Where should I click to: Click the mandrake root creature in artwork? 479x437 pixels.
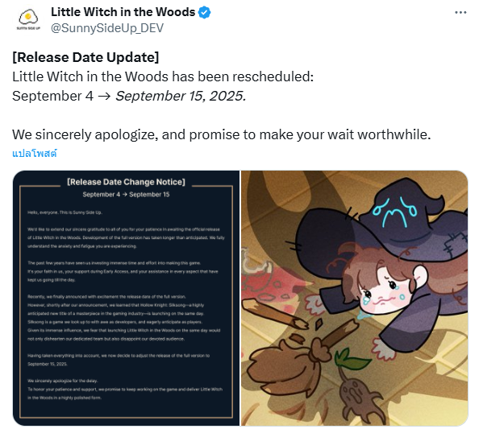(x=356, y=389)
